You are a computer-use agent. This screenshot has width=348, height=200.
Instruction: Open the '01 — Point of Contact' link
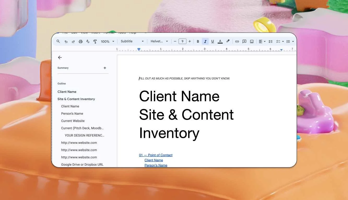point(156,155)
